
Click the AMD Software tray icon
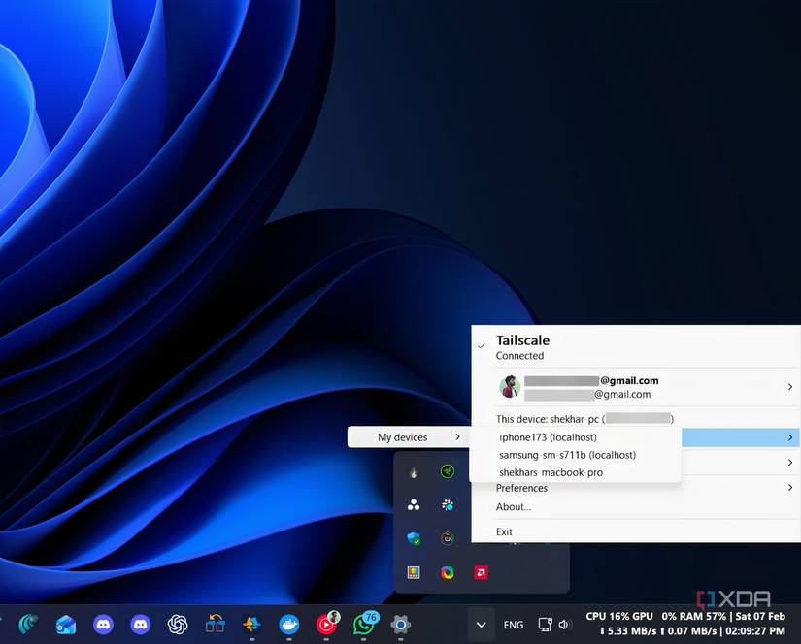click(481, 572)
